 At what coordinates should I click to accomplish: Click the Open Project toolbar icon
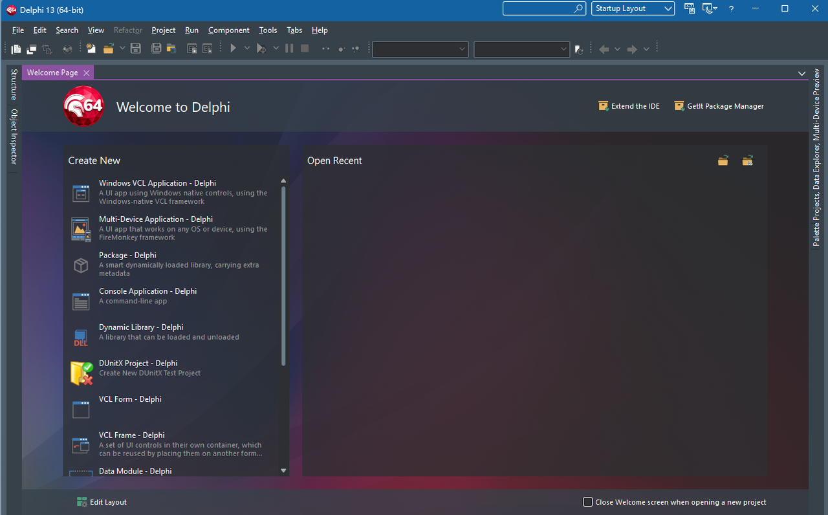point(171,49)
